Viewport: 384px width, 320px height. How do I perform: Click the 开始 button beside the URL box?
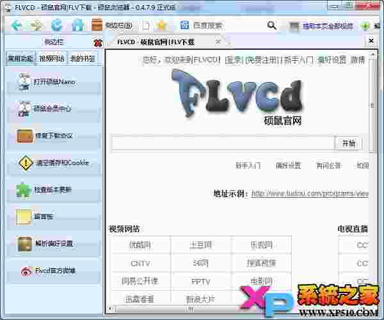348,143
